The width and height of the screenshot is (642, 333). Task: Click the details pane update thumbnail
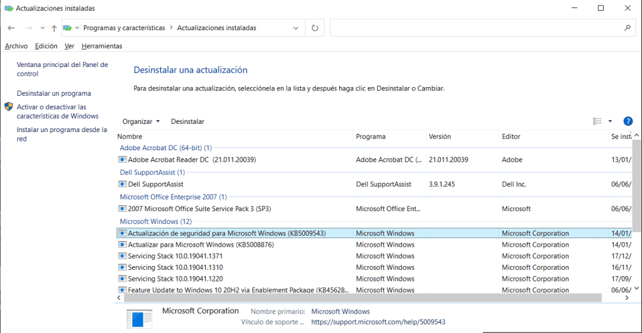(x=139, y=319)
